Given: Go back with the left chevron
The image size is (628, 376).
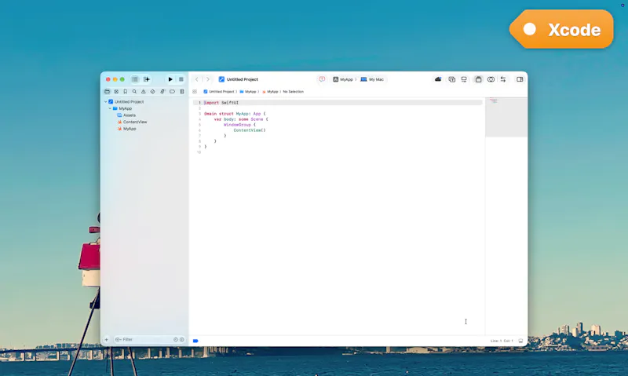Looking at the screenshot, I should 197,79.
